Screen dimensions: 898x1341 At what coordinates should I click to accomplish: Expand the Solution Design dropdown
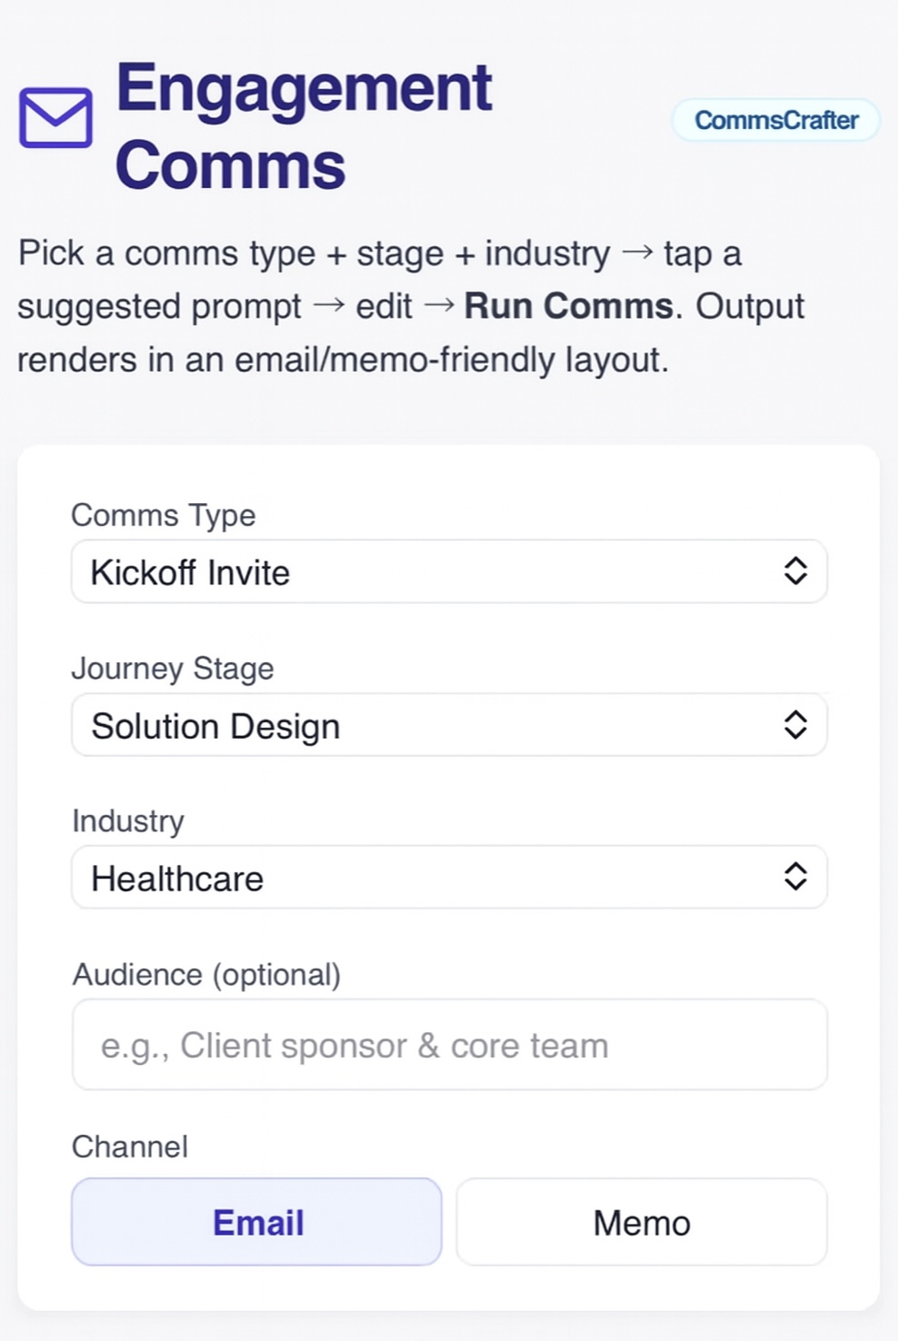pyautogui.click(x=449, y=725)
